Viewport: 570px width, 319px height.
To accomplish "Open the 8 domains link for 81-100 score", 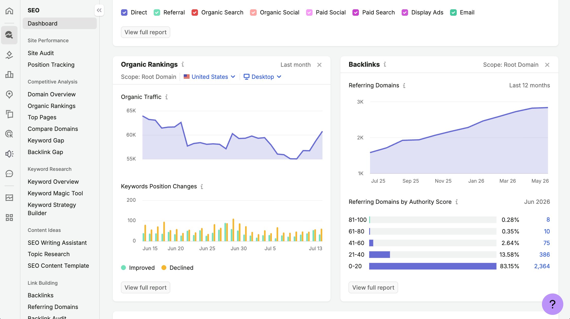I will [x=548, y=220].
